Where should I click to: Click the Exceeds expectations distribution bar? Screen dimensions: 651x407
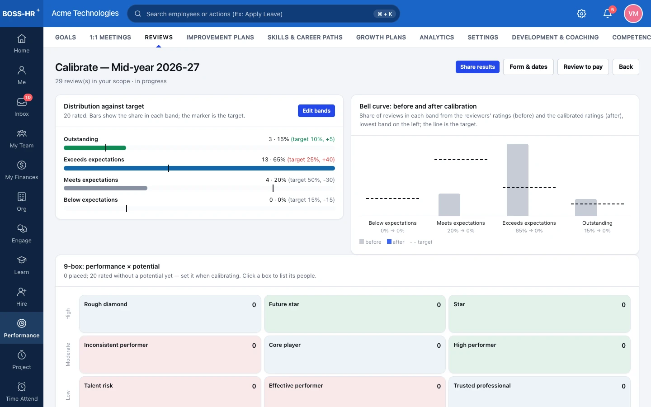point(199,168)
